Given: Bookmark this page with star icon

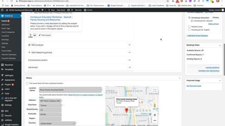Looking at the screenshot, I should pyautogui.click(x=168, y=1).
